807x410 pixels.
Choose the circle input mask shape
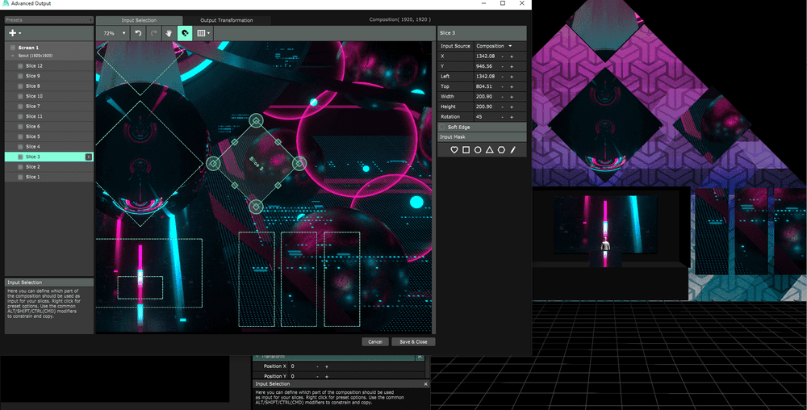click(478, 150)
